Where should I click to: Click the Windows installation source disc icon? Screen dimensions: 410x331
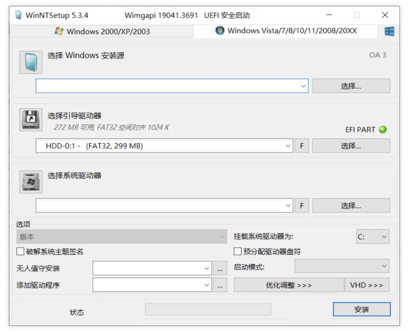31,62
